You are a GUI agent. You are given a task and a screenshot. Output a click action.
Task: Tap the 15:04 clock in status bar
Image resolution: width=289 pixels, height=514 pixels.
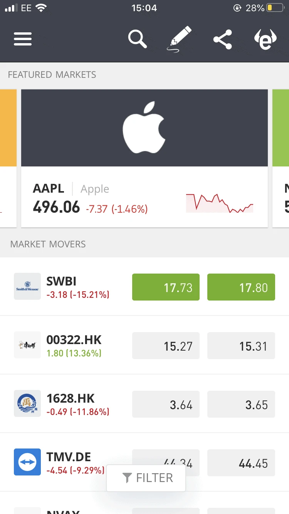pyautogui.click(x=144, y=8)
